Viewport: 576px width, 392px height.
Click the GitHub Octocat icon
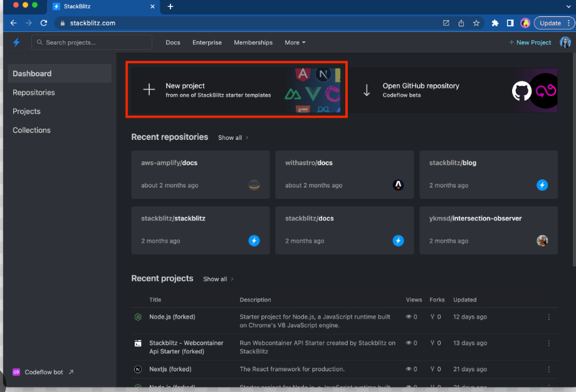pyautogui.click(x=521, y=91)
